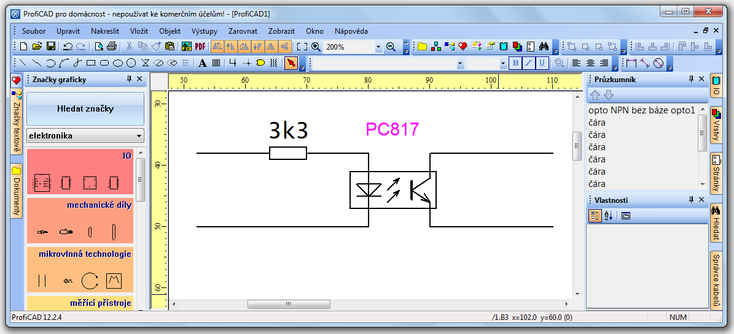Toggle pin of Vlastnosti panel
The width and height of the screenshot is (734, 334).
click(x=691, y=200)
